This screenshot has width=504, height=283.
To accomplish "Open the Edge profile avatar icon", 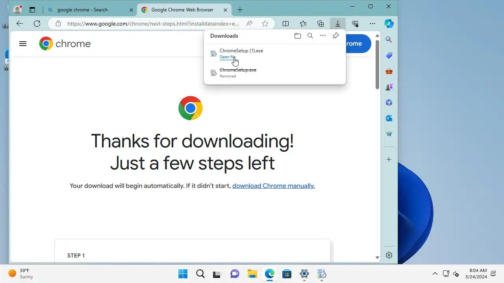I will tap(17, 10).
